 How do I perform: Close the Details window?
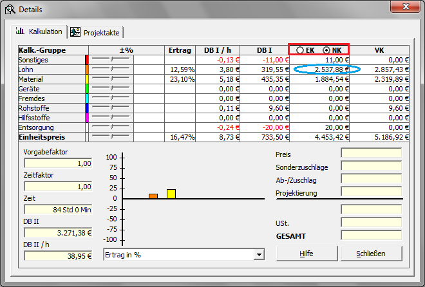pos(406,6)
